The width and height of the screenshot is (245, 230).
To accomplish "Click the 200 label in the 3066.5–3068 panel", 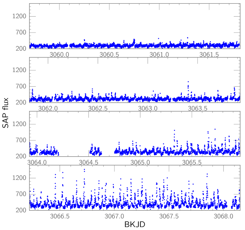I will (x=21, y=210).
